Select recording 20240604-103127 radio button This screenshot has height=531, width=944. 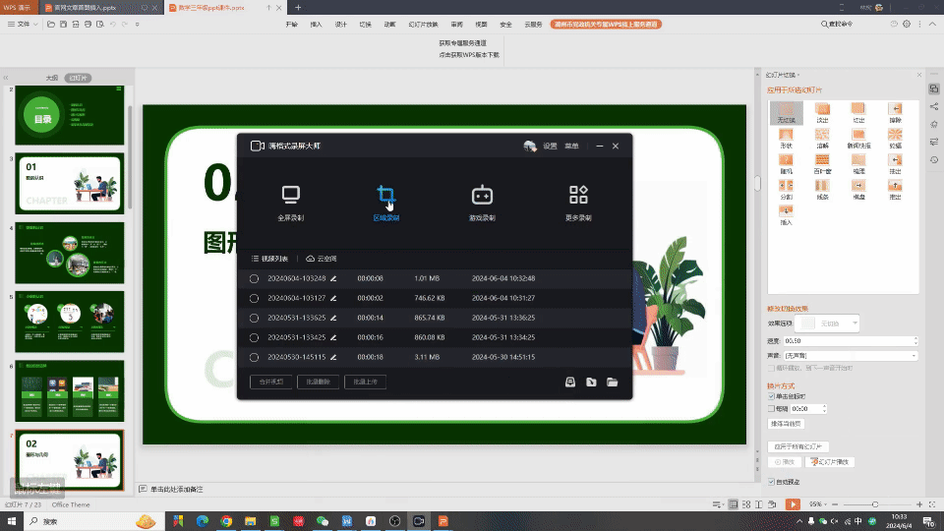(254, 298)
